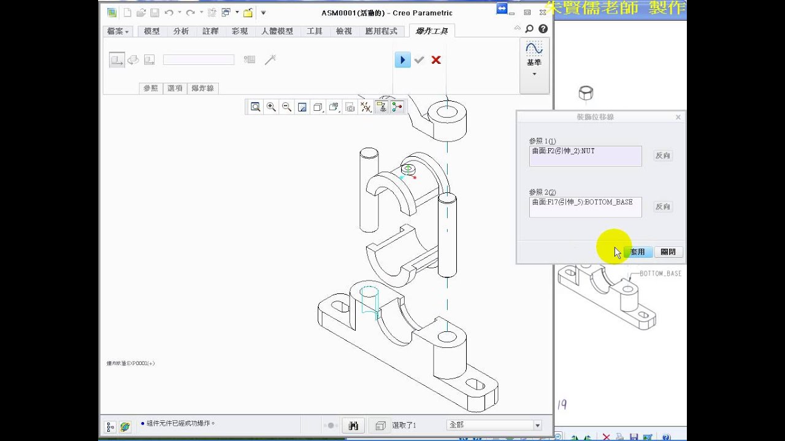This screenshot has height=441, width=785.
Task: Toggle annotation display icon
Action: tap(381, 107)
